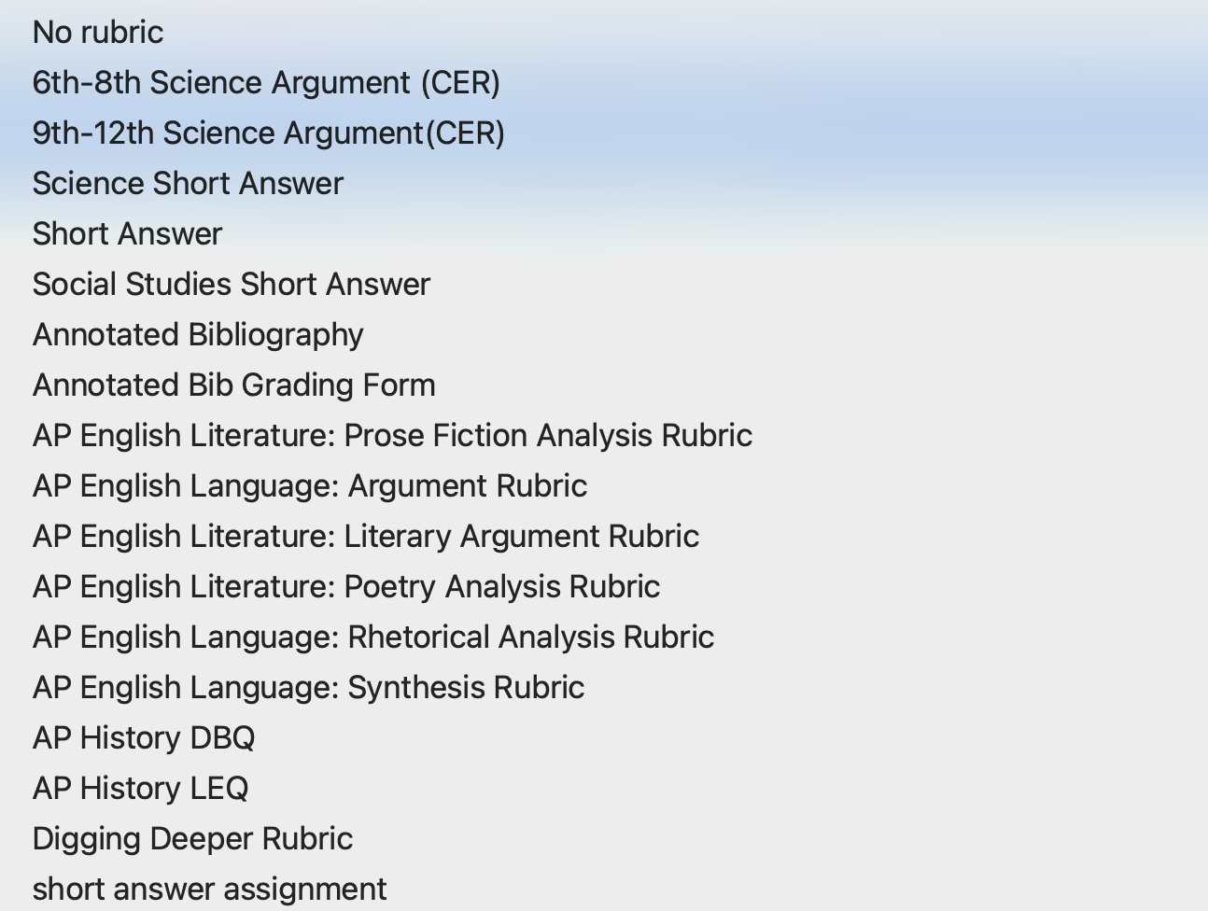Pick Annotated Bib Grading Form
The image size is (1208, 911).
click(233, 385)
